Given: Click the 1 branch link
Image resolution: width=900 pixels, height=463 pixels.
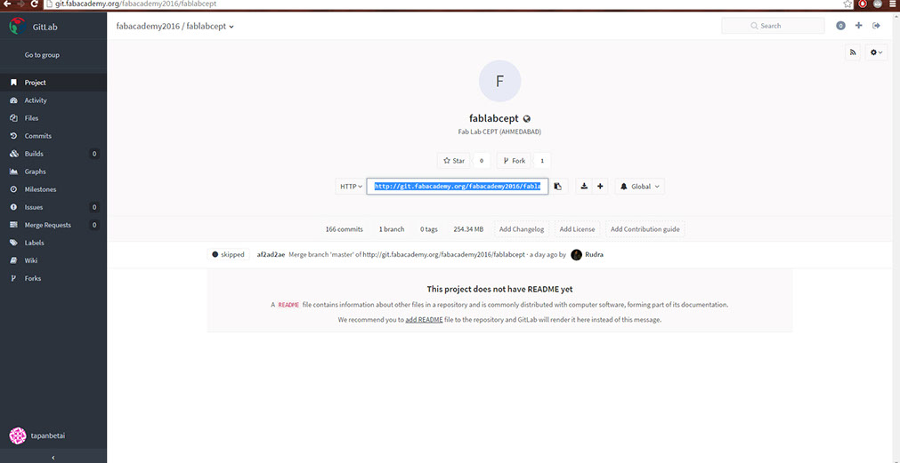Looking at the screenshot, I should tap(392, 229).
